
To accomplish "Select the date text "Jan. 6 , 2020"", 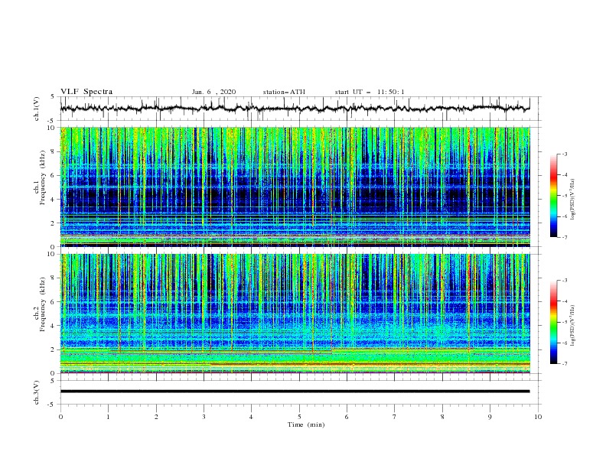I will [213, 92].
